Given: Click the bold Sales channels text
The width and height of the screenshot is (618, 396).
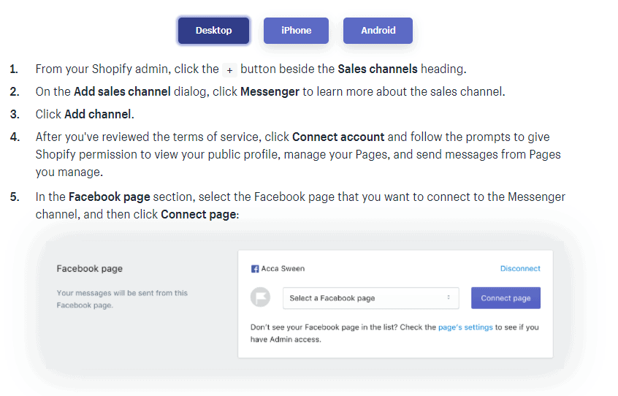Looking at the screenshot, I should [377, 69].
